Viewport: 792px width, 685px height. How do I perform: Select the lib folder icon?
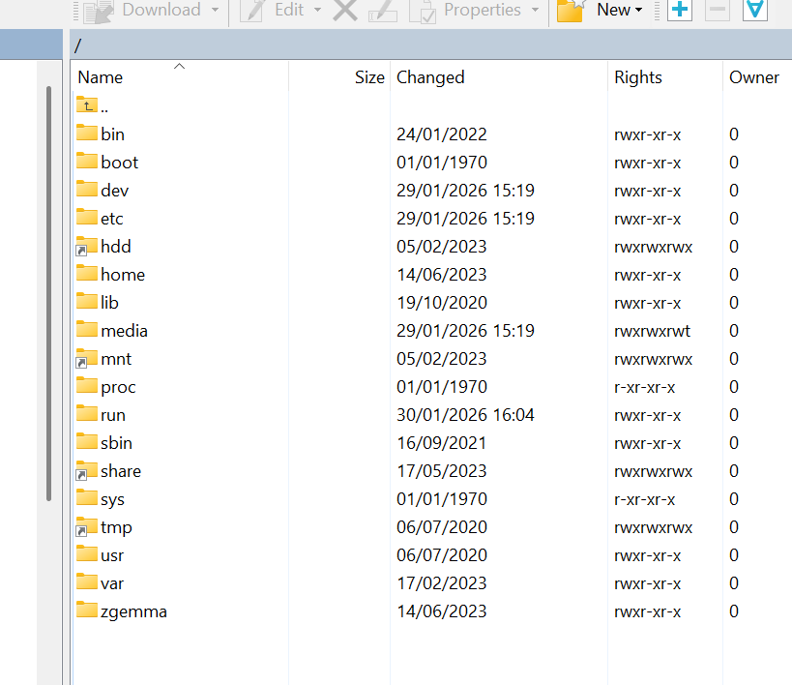pos(87,301)
